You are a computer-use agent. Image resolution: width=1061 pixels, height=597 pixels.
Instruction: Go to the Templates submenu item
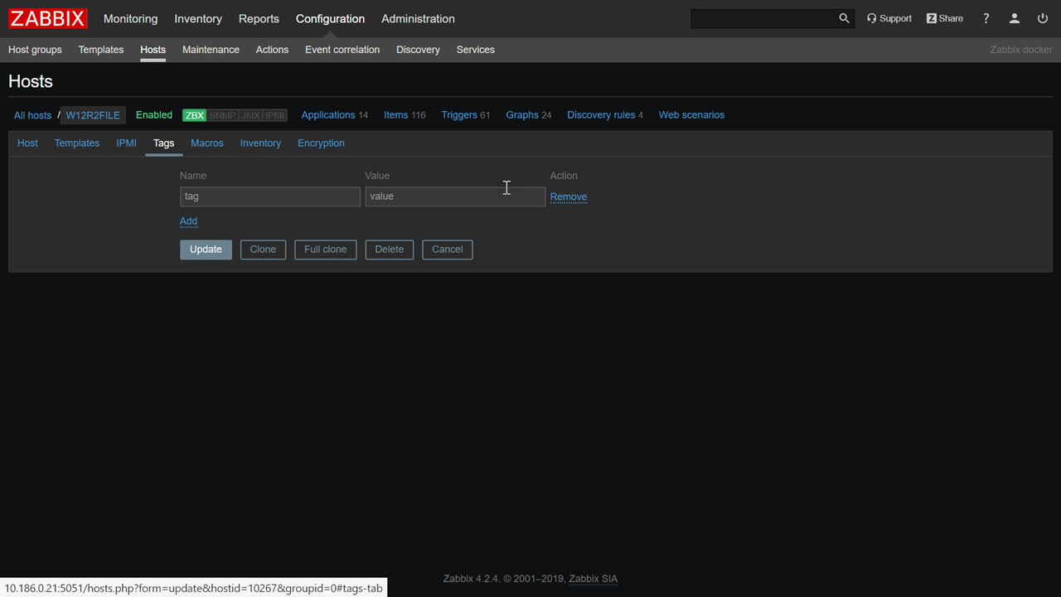101,50
